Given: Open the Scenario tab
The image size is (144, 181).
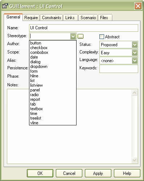Looking at the screenshot, I should (88, 18).
